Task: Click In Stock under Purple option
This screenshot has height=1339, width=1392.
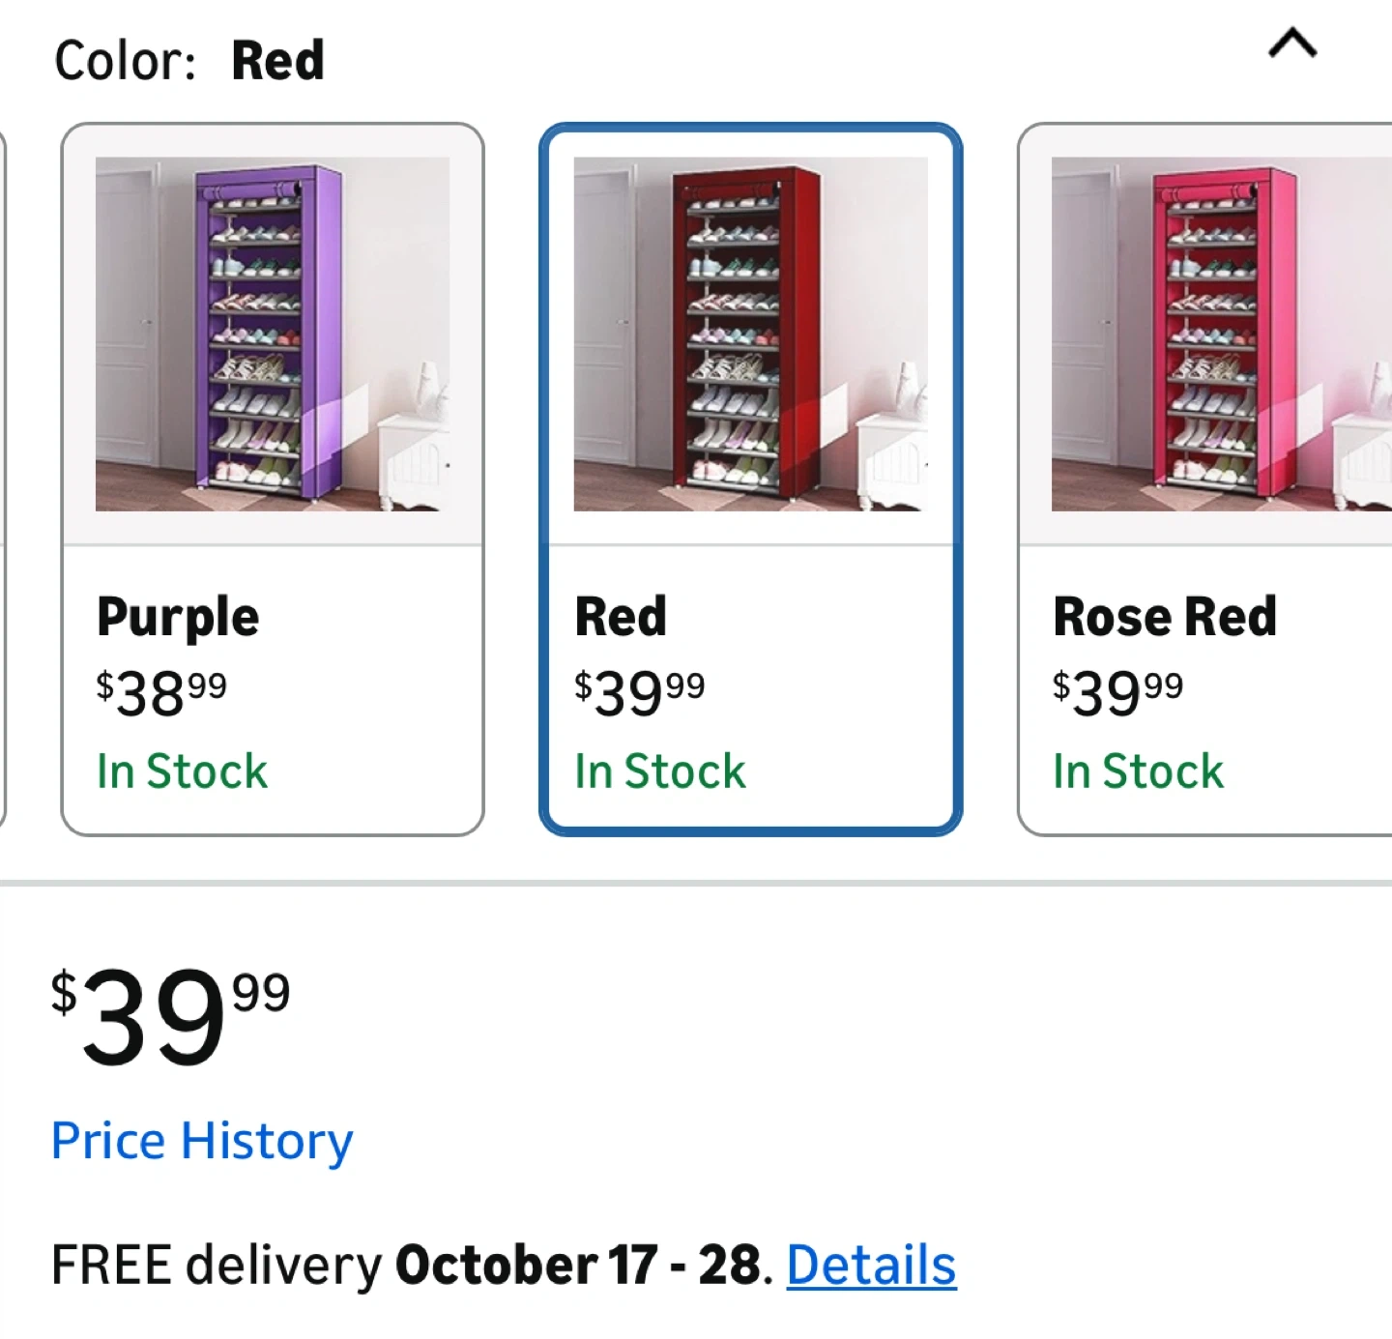Action: (182, 771)
